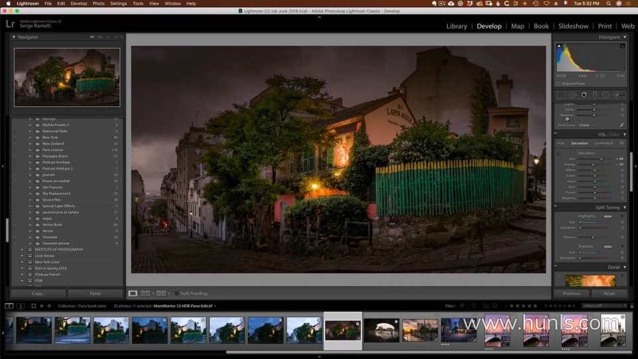Collapse the Navigator panel
Screen dimensions: 638x359
(14, 37)
